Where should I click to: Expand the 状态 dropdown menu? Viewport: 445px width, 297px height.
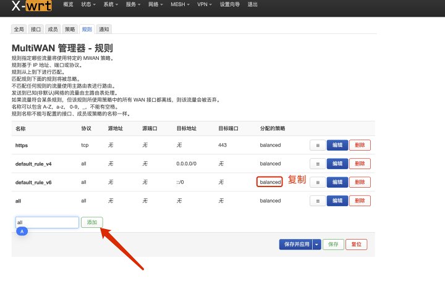[88, 4]
